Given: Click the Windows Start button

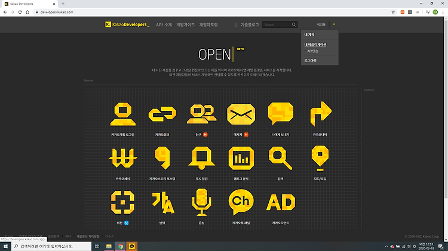Looking at the screenshot, I should tap(5, 246).
